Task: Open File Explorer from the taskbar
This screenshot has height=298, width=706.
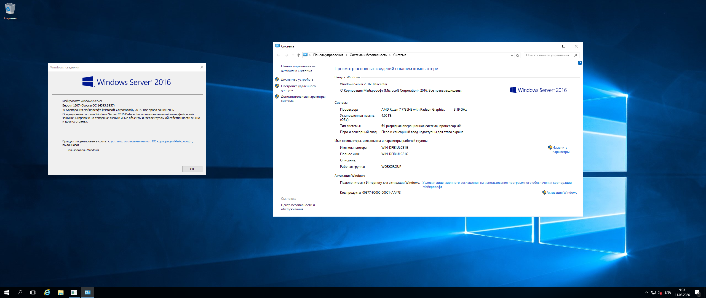Action: pos(60,292)
